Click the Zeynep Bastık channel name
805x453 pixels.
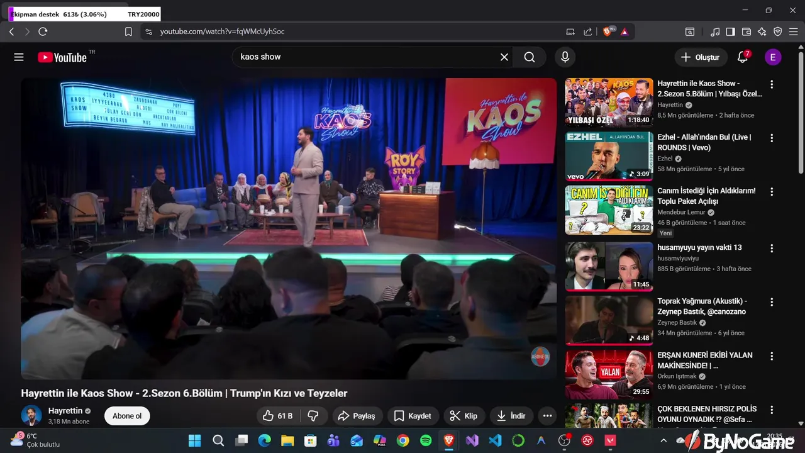[x=677, y=323]
